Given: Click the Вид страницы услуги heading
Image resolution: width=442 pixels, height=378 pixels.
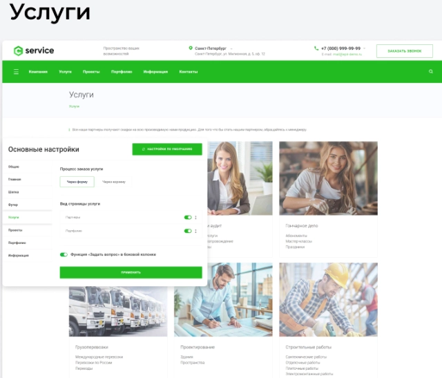Looking at the screenshot, I should [x=80, y=204].
